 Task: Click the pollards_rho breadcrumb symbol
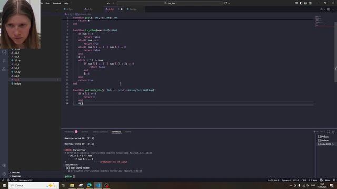click(x=83, y=14)
